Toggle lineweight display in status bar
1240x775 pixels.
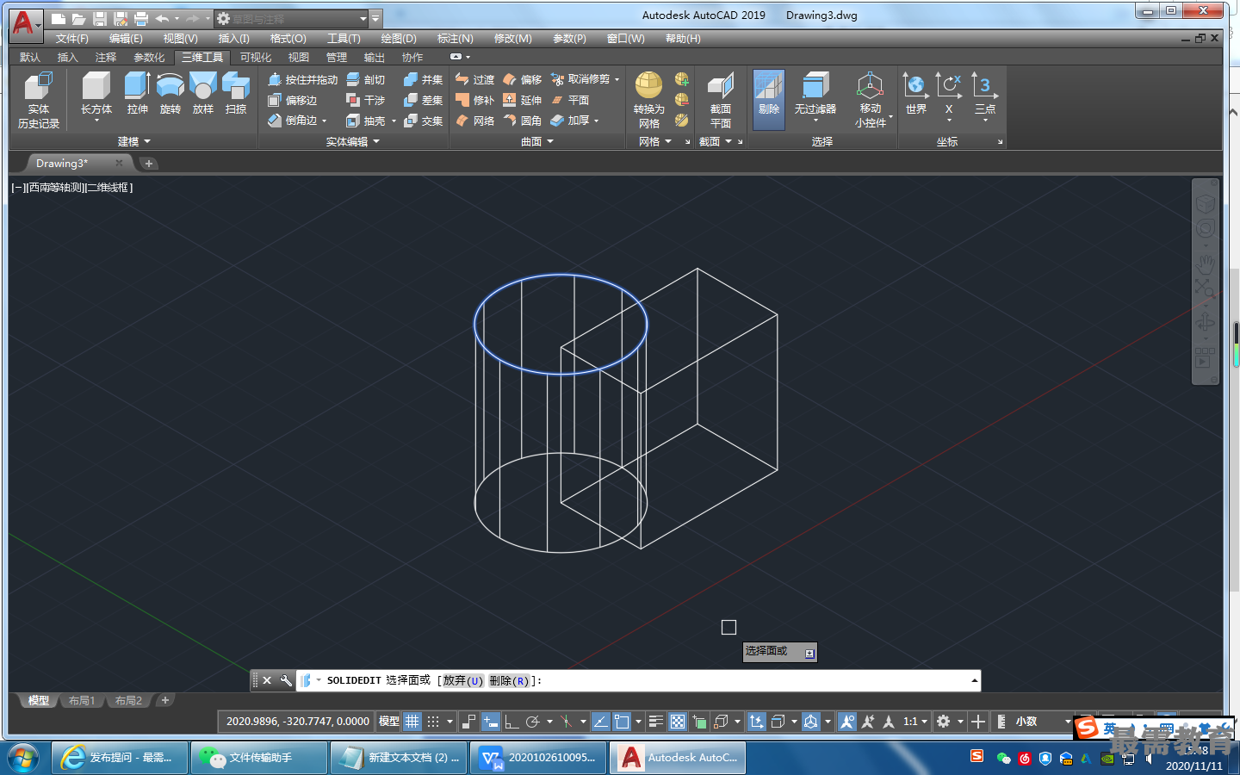(656, 722)
